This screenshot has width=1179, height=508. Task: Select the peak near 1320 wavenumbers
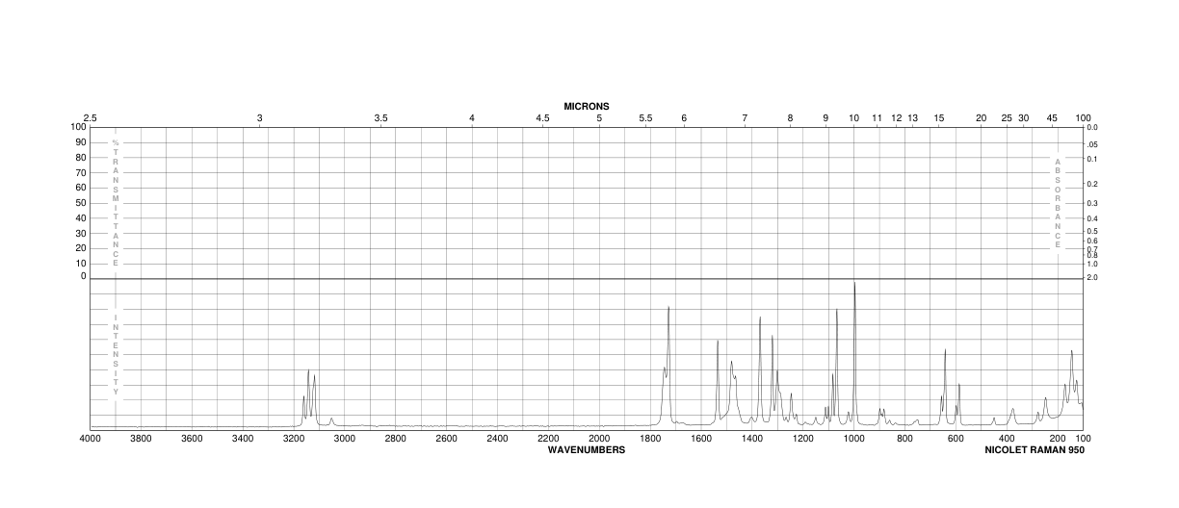pyautogui.click(x=773, y=375)
